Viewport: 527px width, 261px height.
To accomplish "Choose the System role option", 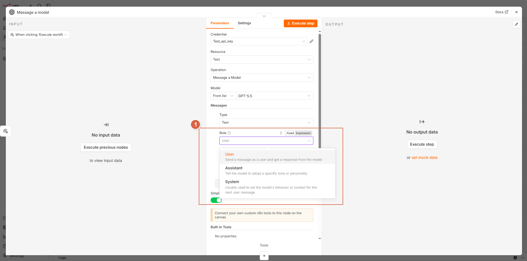I will pos(277,187).
